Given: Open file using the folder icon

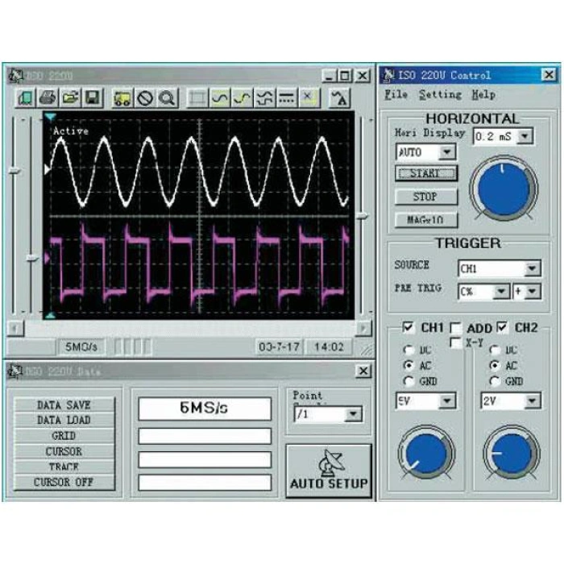Looking at the screenshot, I should [70, 98].
